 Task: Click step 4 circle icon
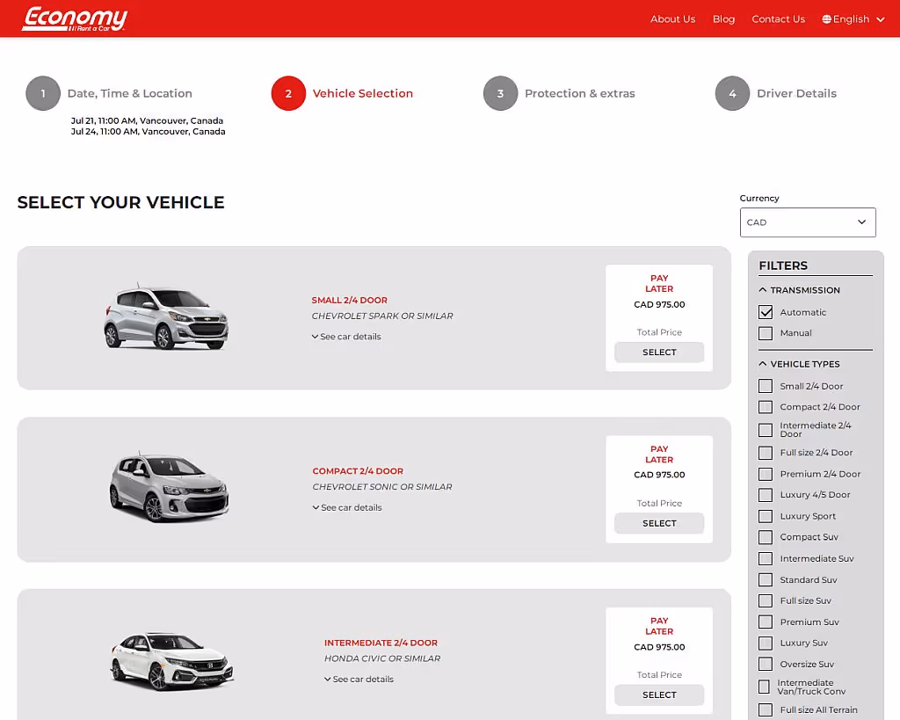tap(732, 93)
